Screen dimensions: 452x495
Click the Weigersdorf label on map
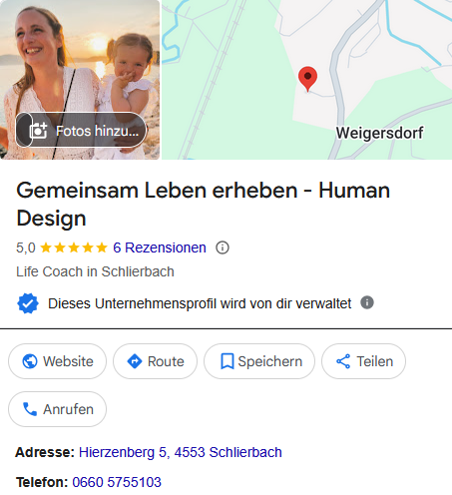pyautogui.click(x=379, y=133)
